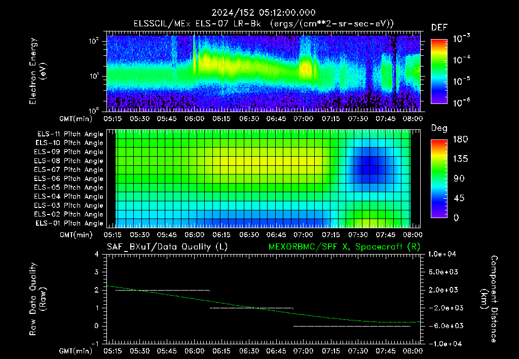Screen dimensions: 519x359
Task: Select the ELS-01 Pitch Angle row label
Action: pyautogui.click(x=69, y=223)
